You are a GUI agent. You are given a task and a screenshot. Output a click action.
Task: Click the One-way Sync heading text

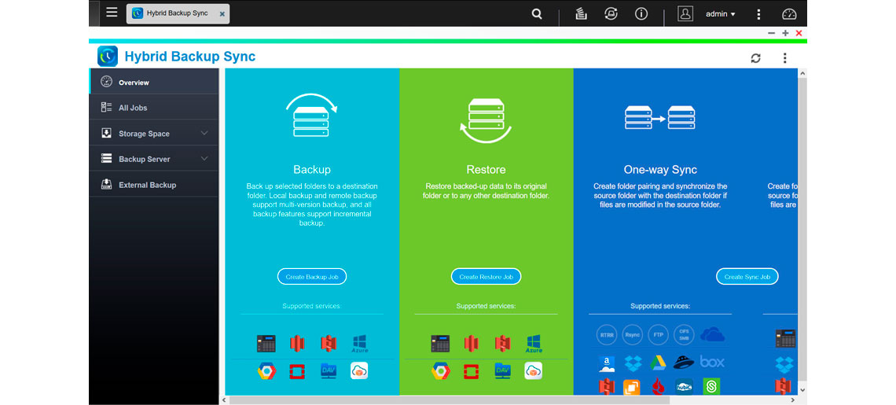point(660,170)
